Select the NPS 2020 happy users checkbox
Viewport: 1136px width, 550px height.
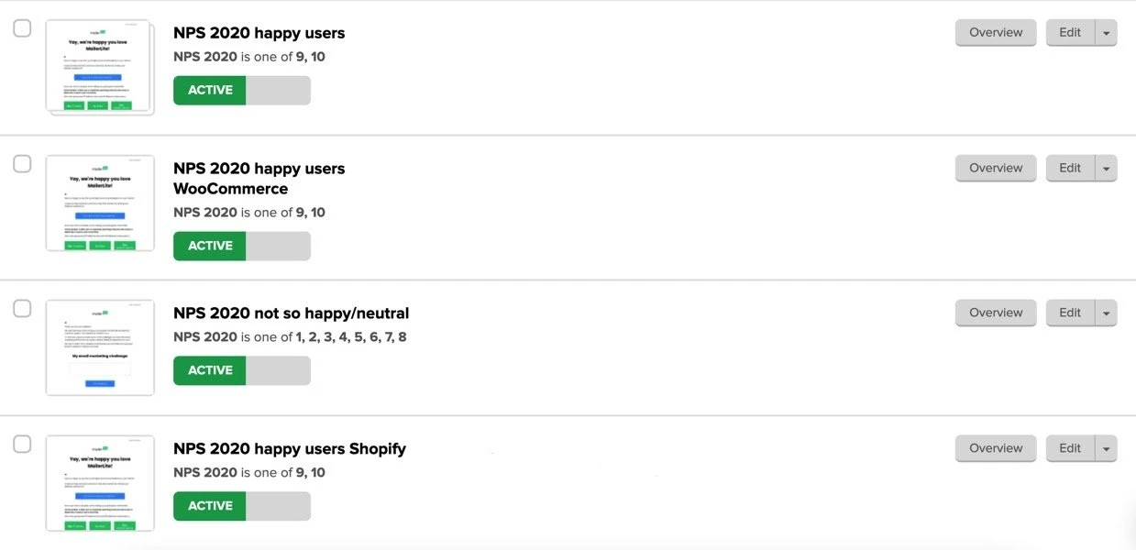(22, 28)
